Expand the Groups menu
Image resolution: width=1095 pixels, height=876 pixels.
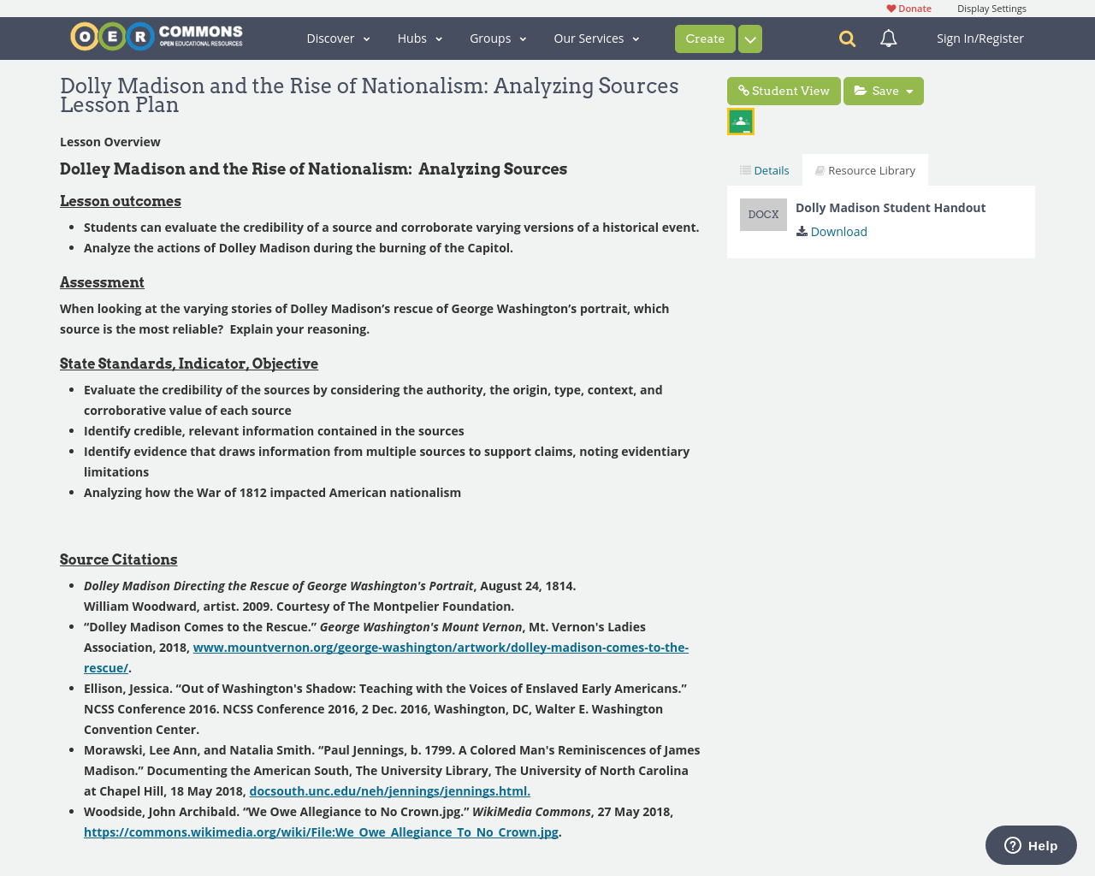click(x=498, y=38)
